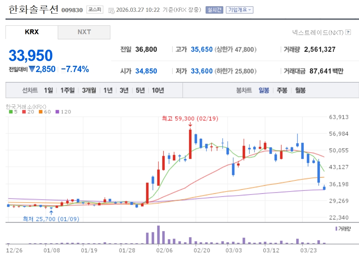
Task: Switch to the NXT tab
Action: [84, 32]
